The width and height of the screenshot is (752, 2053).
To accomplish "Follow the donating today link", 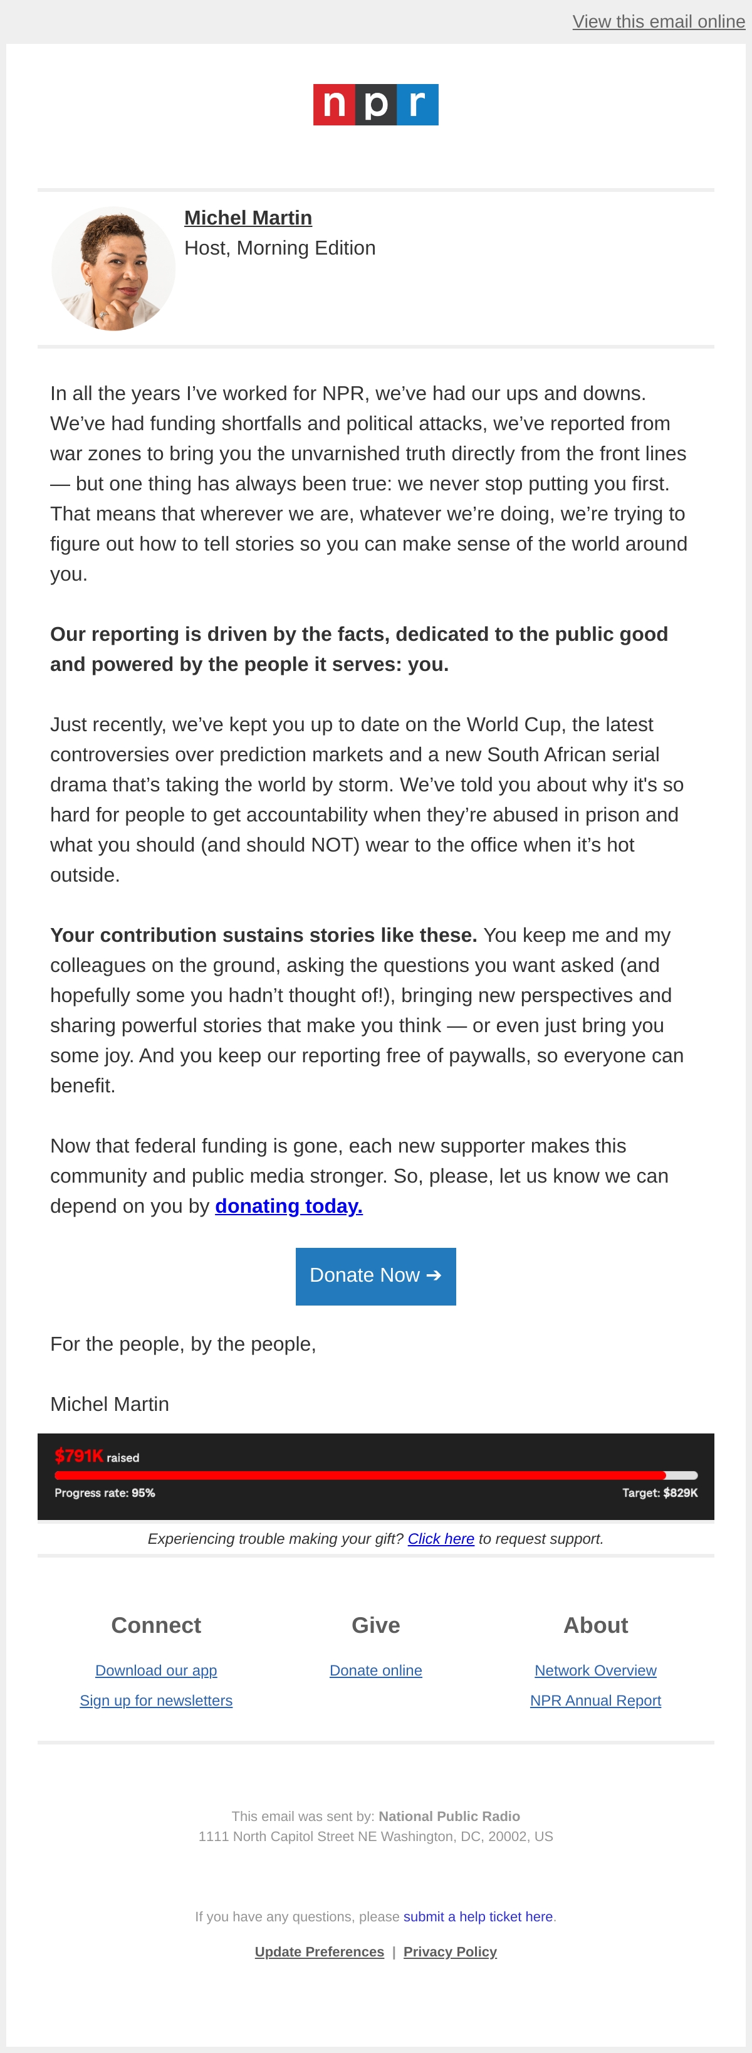I will pos(288,1206).
